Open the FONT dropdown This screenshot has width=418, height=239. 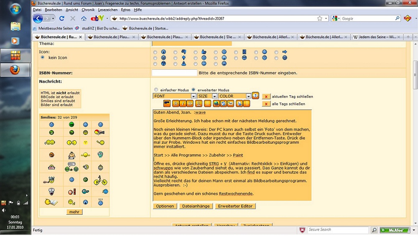pyautogui.click(x=174, y=96)
